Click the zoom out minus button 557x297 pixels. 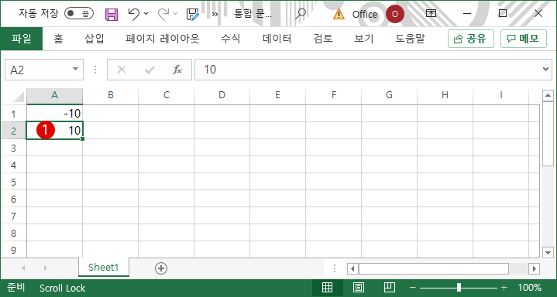click(412, 288)
